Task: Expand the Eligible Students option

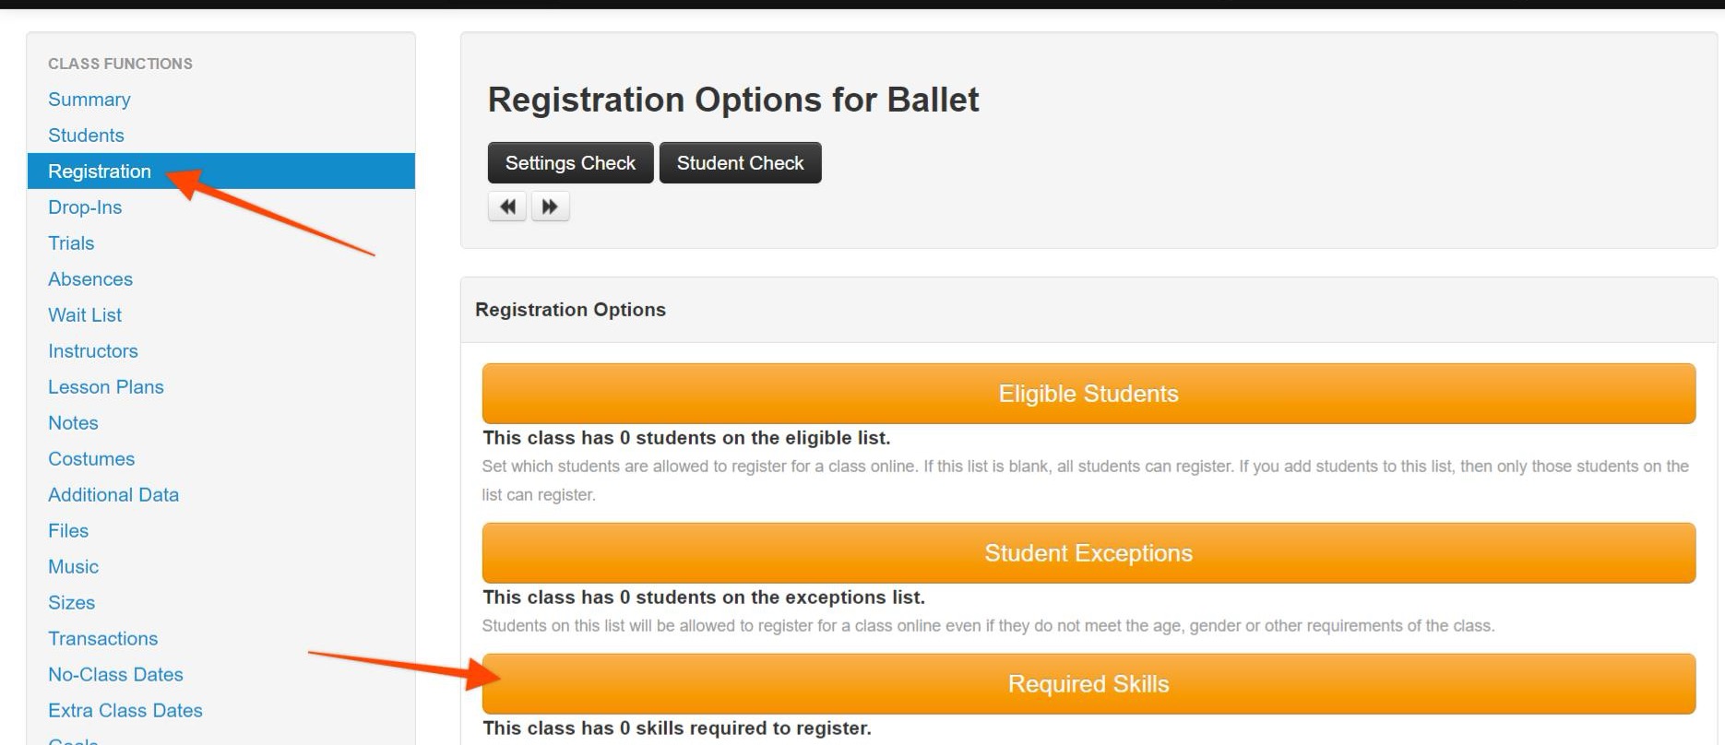Action: point(1089,394)
